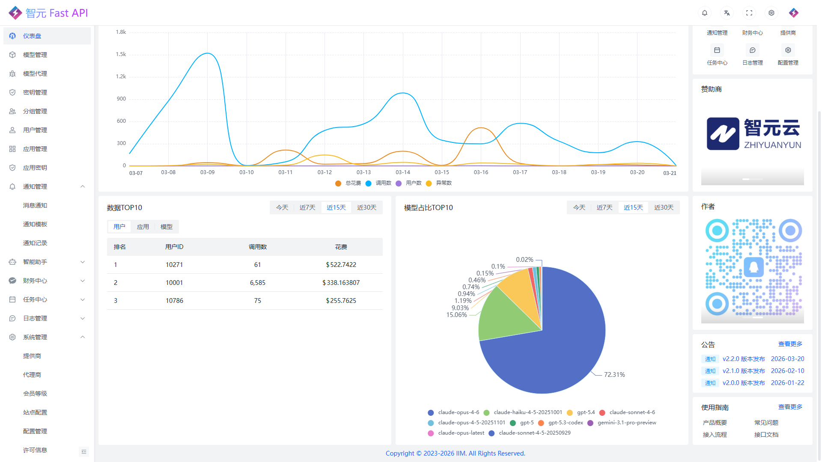
Task: Open Config Management shortcut icon
Action: pyautogui.click(x=788, y=50)
